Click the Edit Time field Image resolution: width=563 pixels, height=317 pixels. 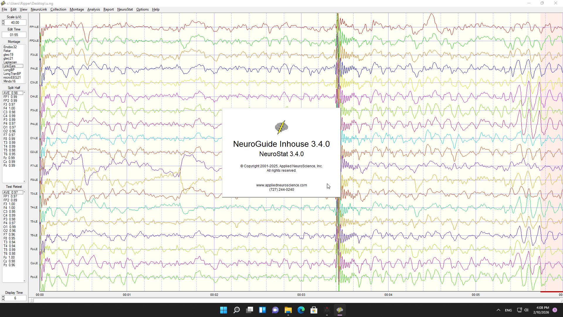[x=14, y=35]
